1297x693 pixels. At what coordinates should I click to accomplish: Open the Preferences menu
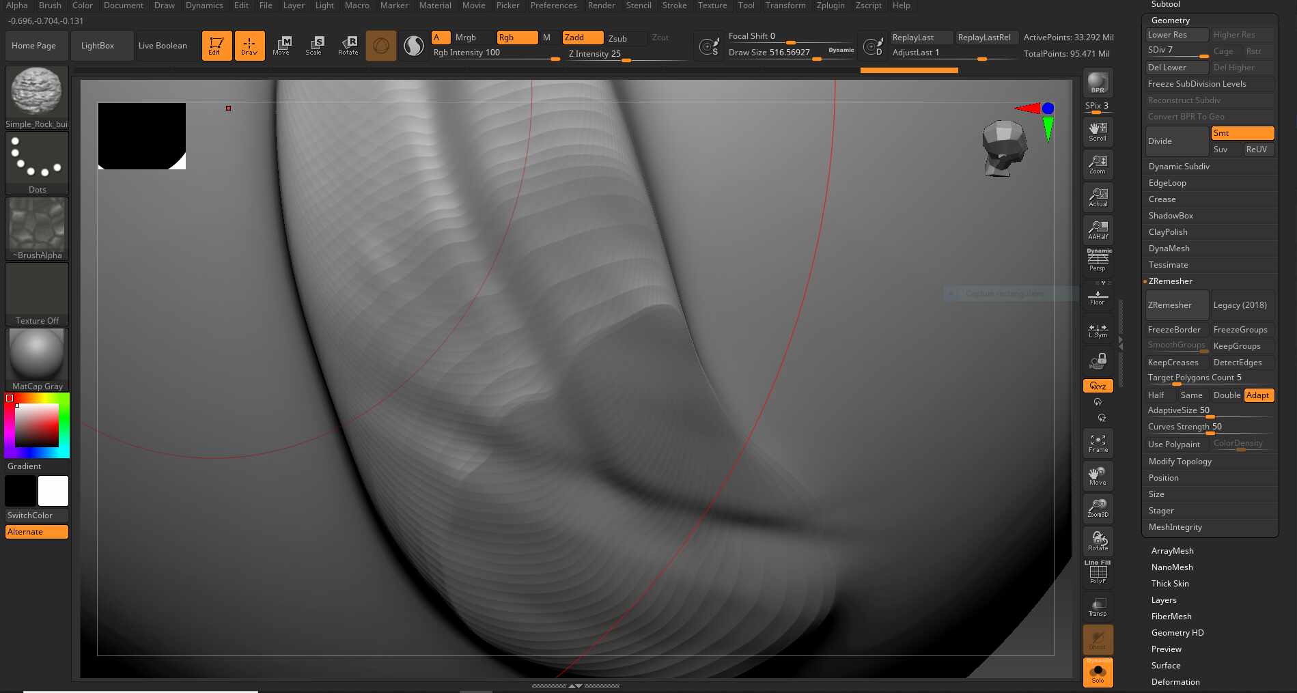coord(553,5)
